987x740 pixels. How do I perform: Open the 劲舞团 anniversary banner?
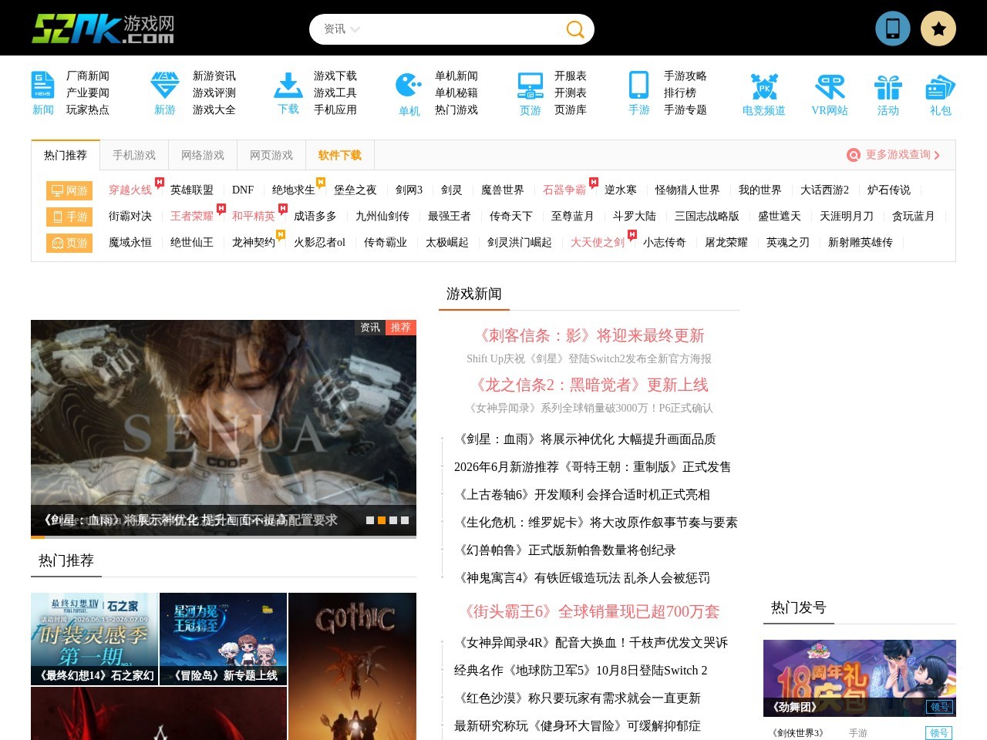coord(860,678)
